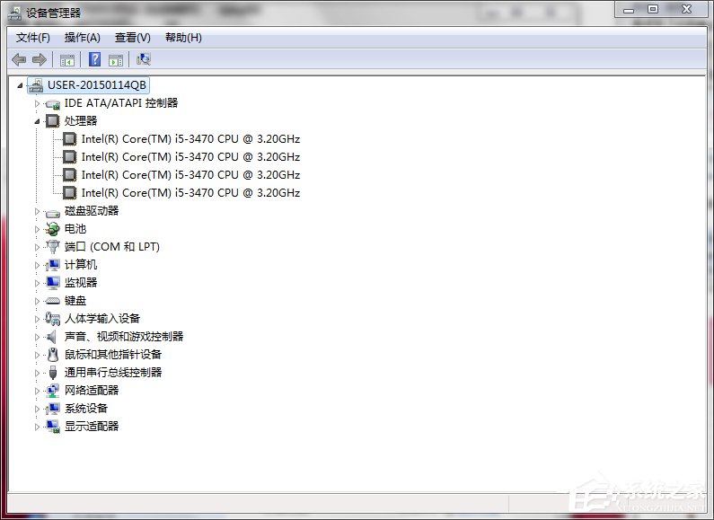Open the 文件(F) menu
The width and height of the screenshot is (714, 520).
tap(33, 38)
